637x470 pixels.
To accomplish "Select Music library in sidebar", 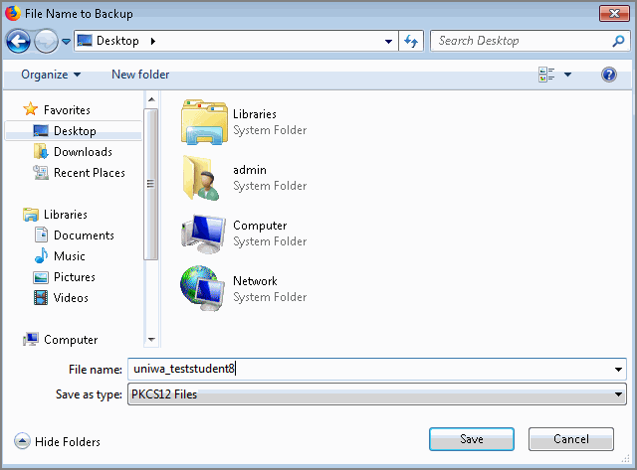I will (x=70, y=256).
